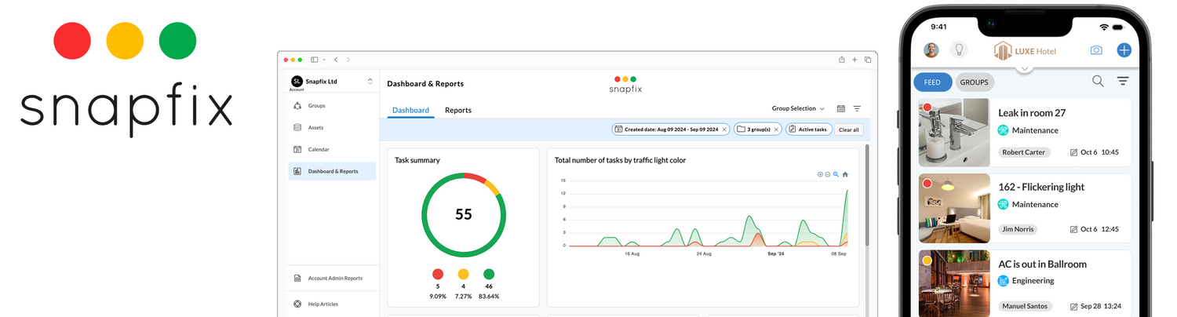Click the 162 - Flickering light title
1177x317 pixels.
pyautogui.click(x=1041, y=187)
